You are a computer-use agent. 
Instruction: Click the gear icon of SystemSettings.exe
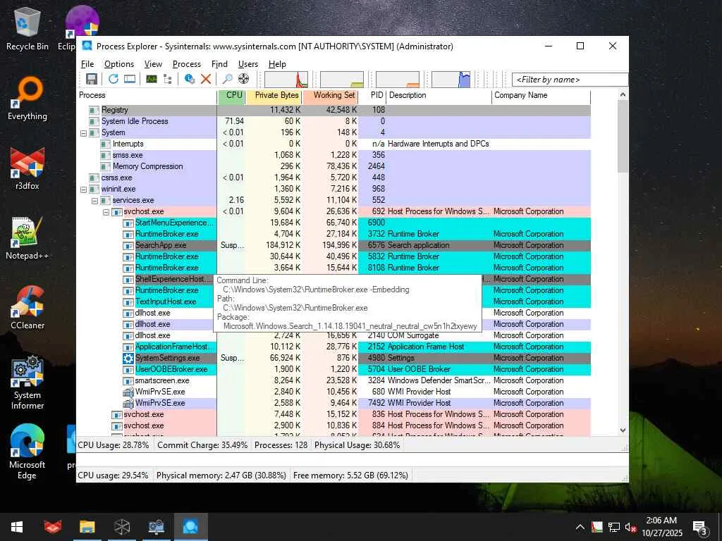pos(128,358)
